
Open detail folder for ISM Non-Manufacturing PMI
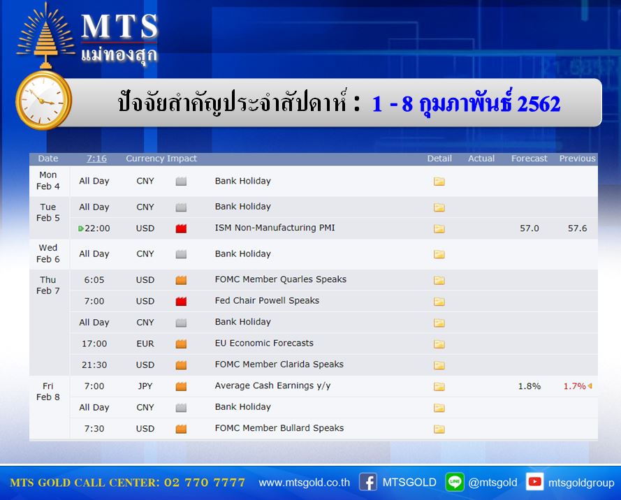(439, 228)
